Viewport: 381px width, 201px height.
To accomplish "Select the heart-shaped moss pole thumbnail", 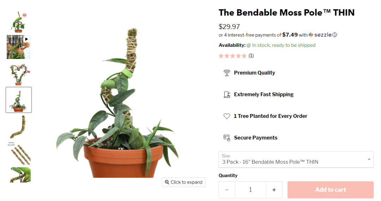I will tap(19, 74).
